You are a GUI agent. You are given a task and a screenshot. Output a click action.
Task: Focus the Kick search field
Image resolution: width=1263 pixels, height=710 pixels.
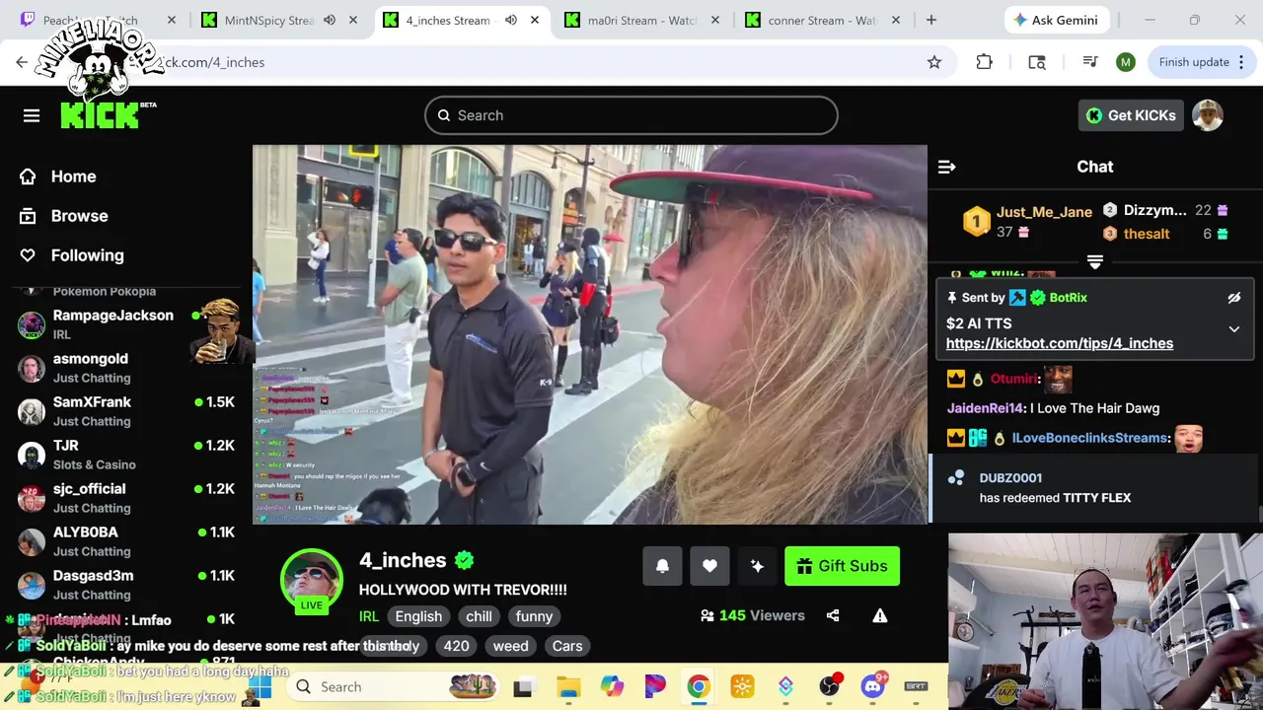[x=631, y=115]
